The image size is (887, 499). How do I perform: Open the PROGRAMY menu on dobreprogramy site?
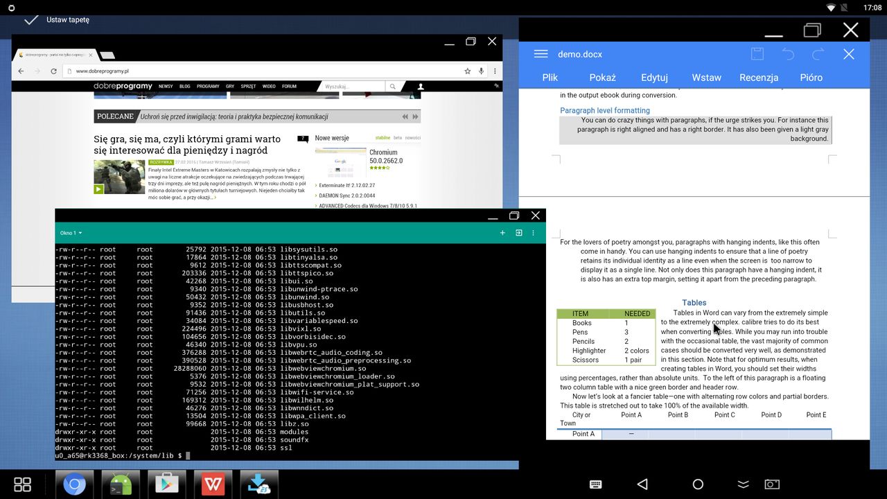coord(208,87)
